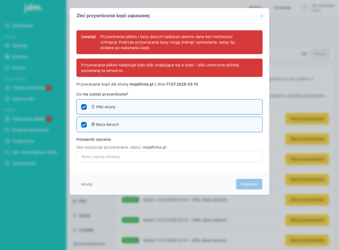Click the red alert starting Przywracanie plików nadpisuje
339x250 pixels.
[x=169, y=68]
